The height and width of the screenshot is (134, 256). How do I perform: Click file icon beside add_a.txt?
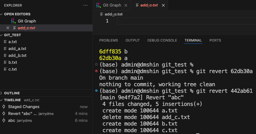[x=5, y=49]
